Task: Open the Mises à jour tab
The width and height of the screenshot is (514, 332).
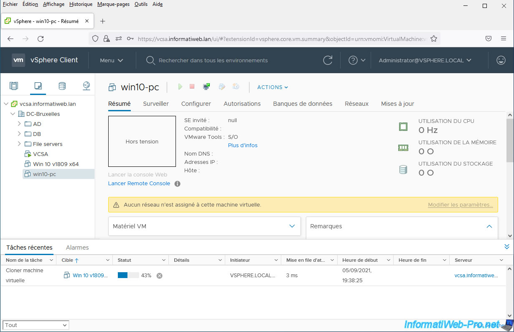Action: (x=397, y=104)
